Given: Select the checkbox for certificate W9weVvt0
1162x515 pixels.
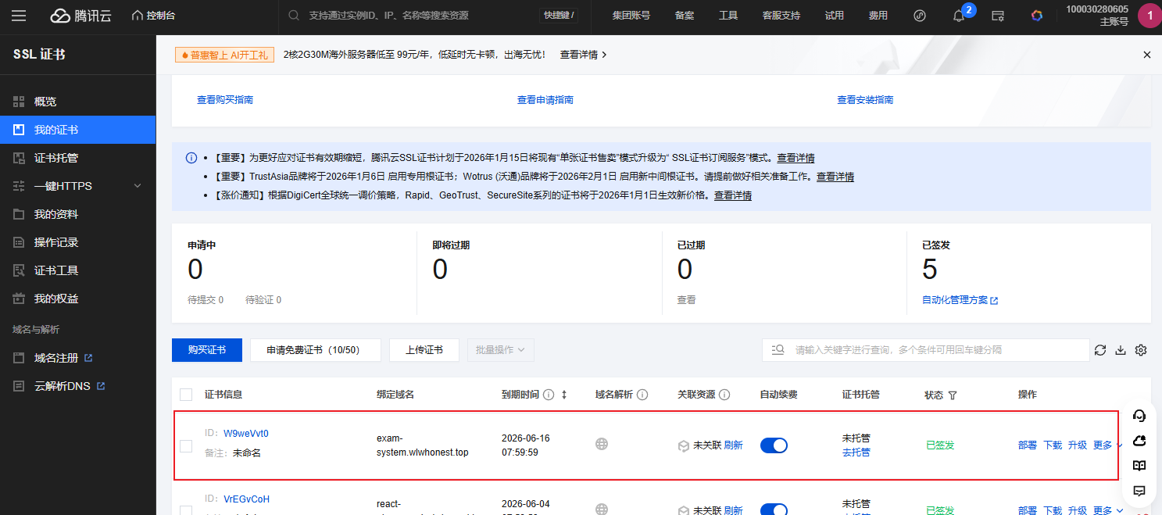Looking at the screenshot, I should [186, 445].
